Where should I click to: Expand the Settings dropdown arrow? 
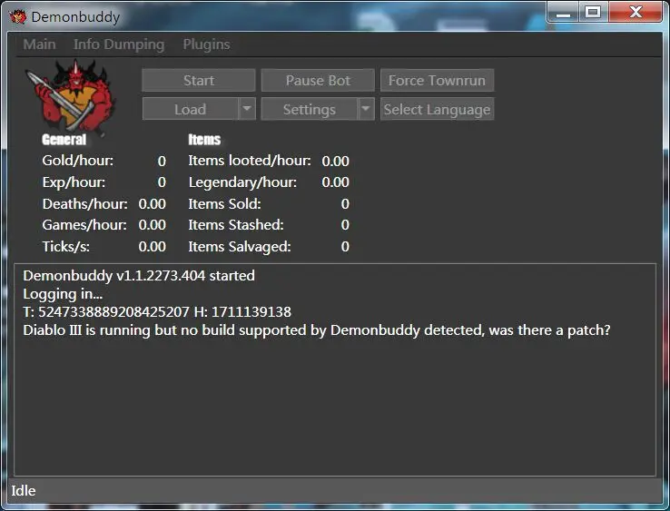[x=365, y=109]
